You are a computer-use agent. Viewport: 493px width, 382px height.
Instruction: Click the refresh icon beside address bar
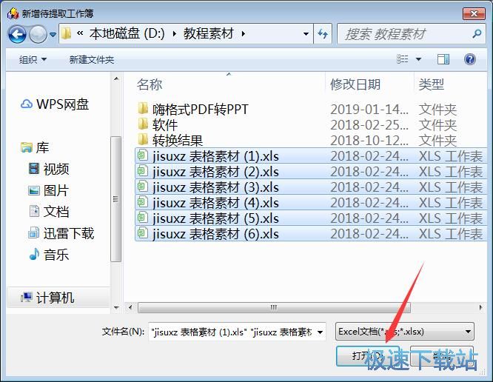pyautogui.click(x=323, y=34)
